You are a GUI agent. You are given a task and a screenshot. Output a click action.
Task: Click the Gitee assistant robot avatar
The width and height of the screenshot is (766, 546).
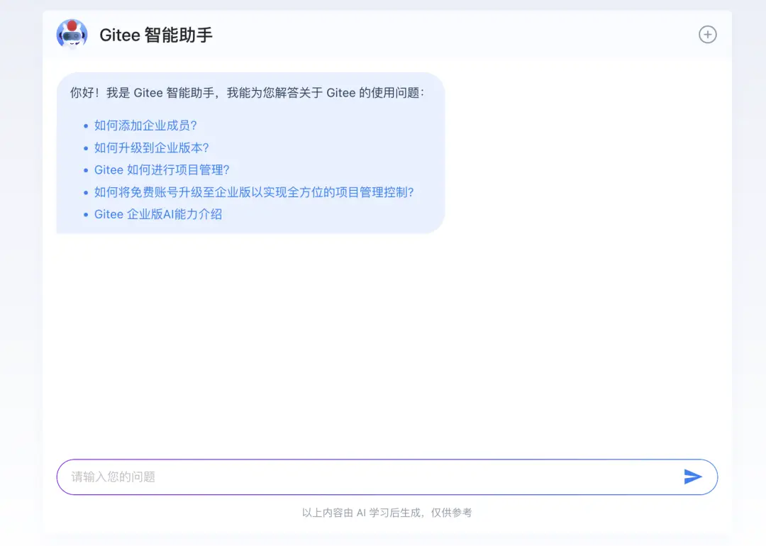coord(72,34)
